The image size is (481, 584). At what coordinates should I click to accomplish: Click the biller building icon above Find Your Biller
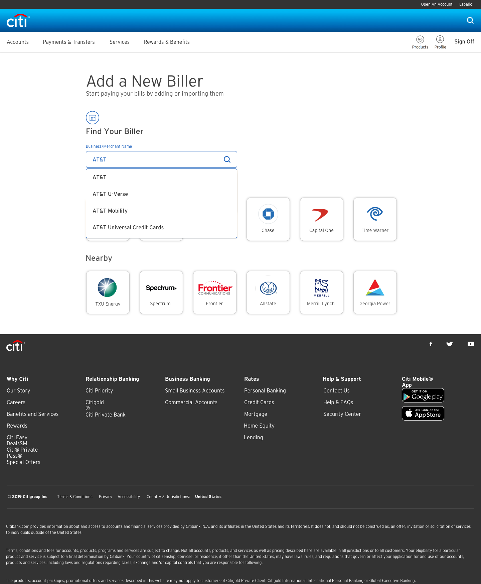coord(93,118)
